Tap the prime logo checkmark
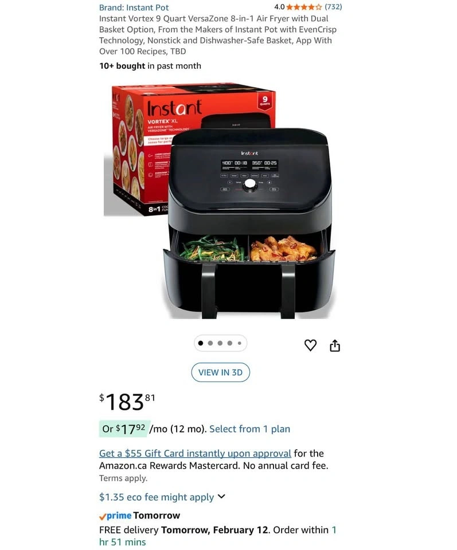 [x=103, y=516]
